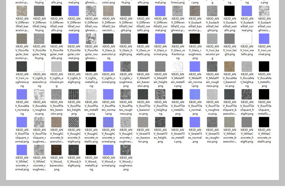Select the Glass_normal.png blue thumbnail
285x191 pixels.
click(x=160, y=39)
